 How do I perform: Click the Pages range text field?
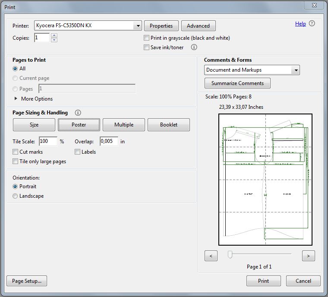(87, 89)
